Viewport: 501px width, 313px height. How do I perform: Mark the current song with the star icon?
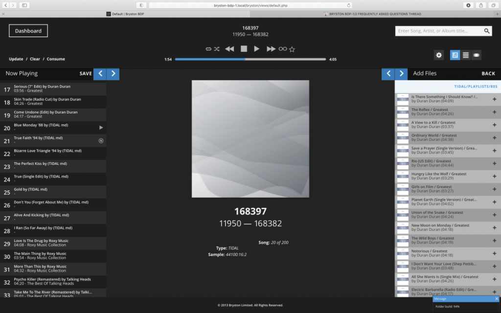(292, 49)
